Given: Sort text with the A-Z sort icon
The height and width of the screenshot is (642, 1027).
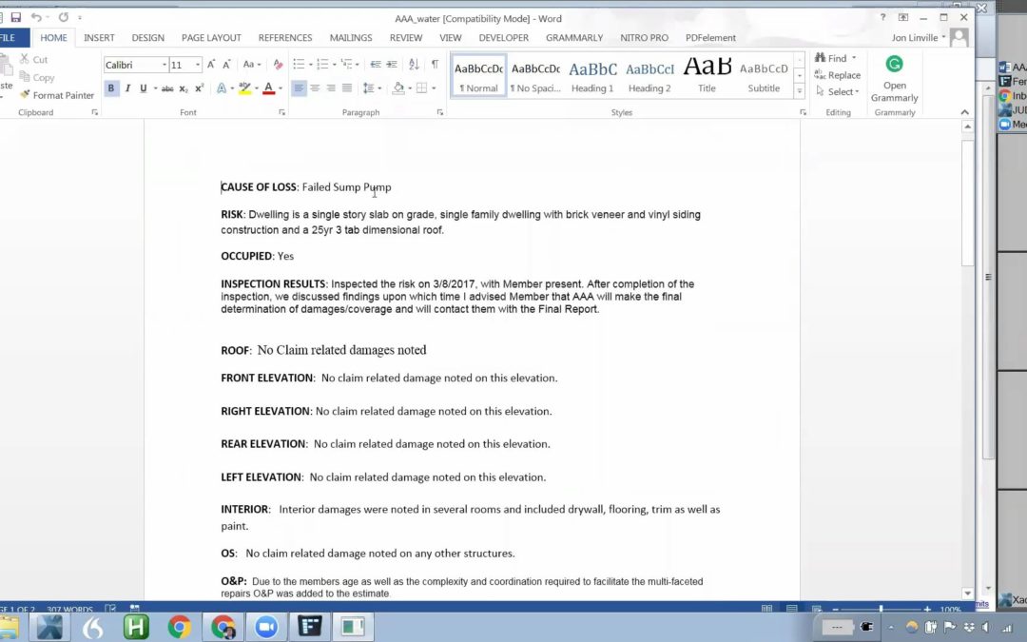Looking at the screenshot, I should [x=414, y=65].
